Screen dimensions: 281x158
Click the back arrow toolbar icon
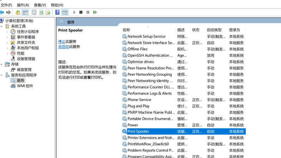point(2,12)
